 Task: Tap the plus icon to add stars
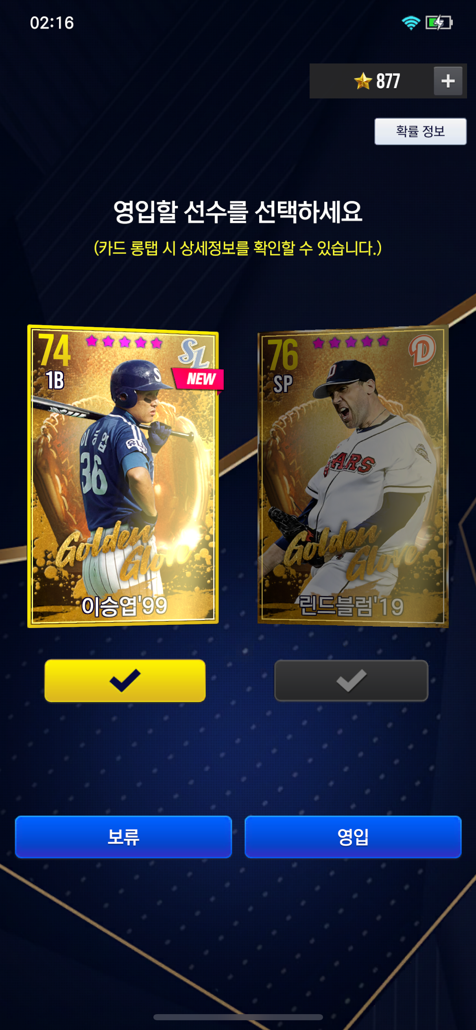(448, 81)
